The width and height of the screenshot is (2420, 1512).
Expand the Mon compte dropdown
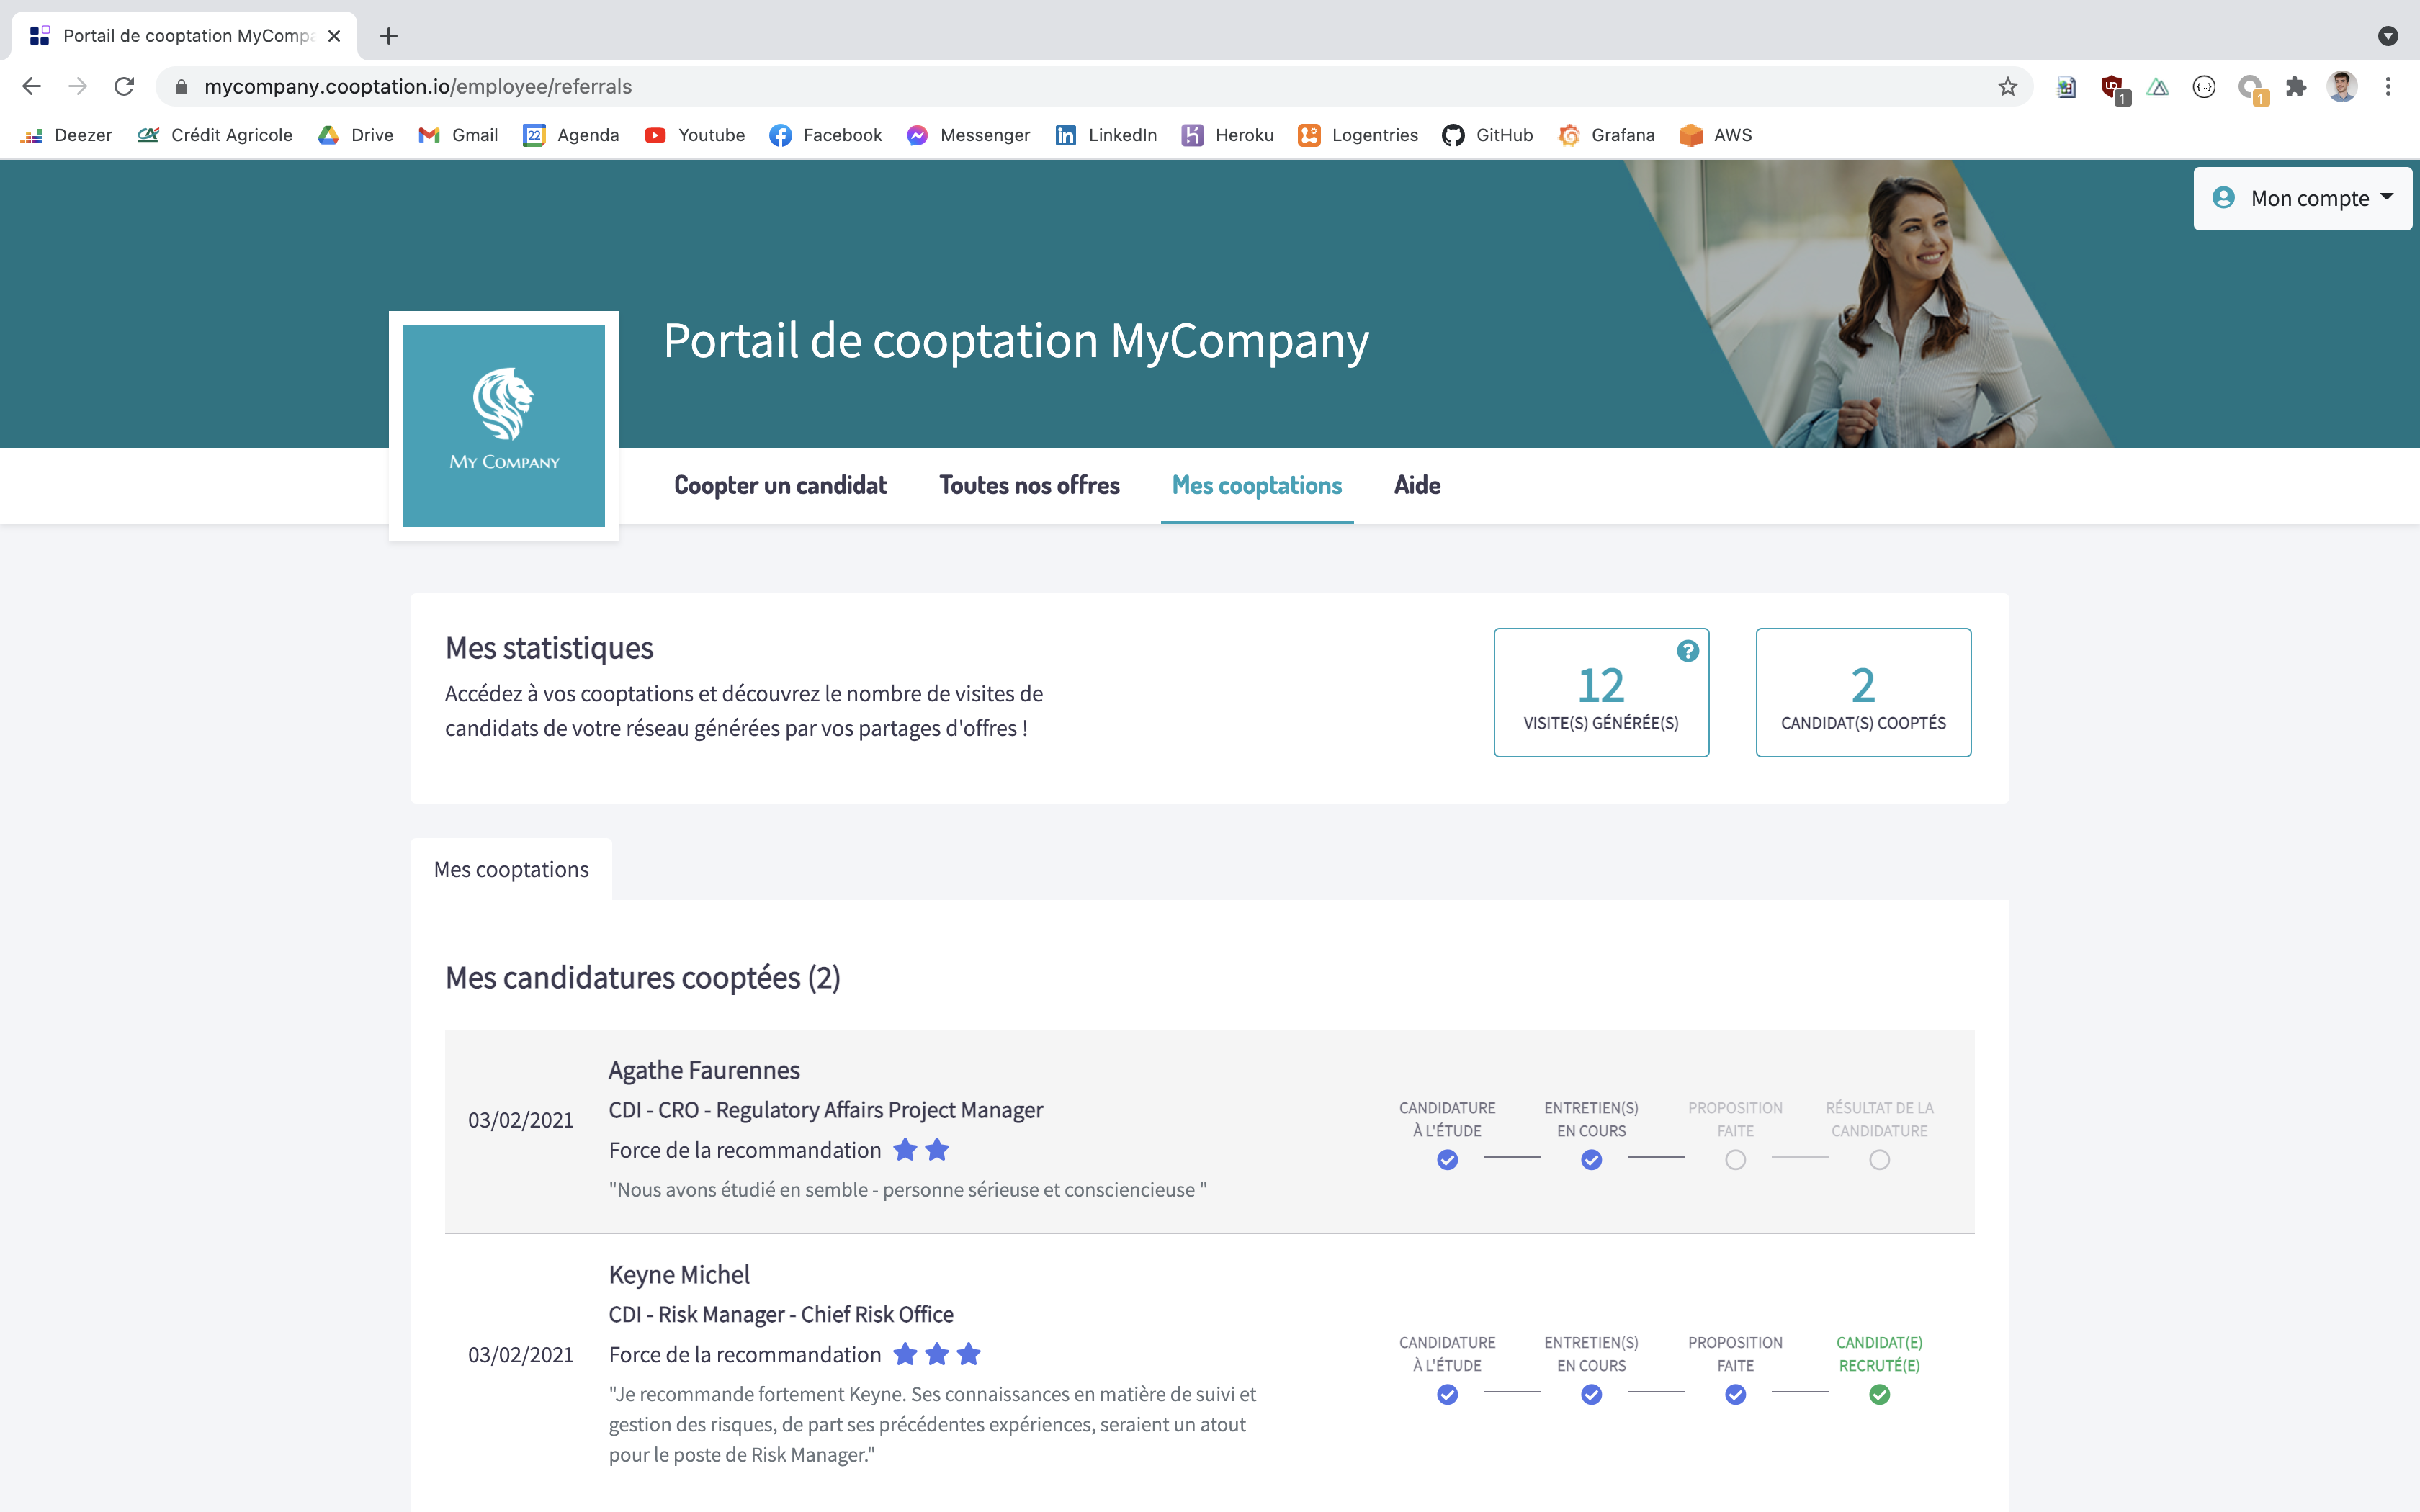coord(2302,198)
